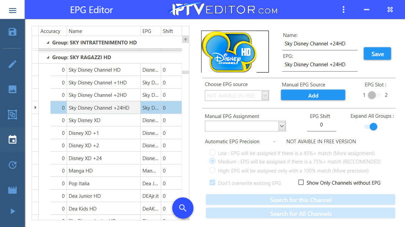
Task: Select Disney XD +2 row
Action: (x=116, y=146)
